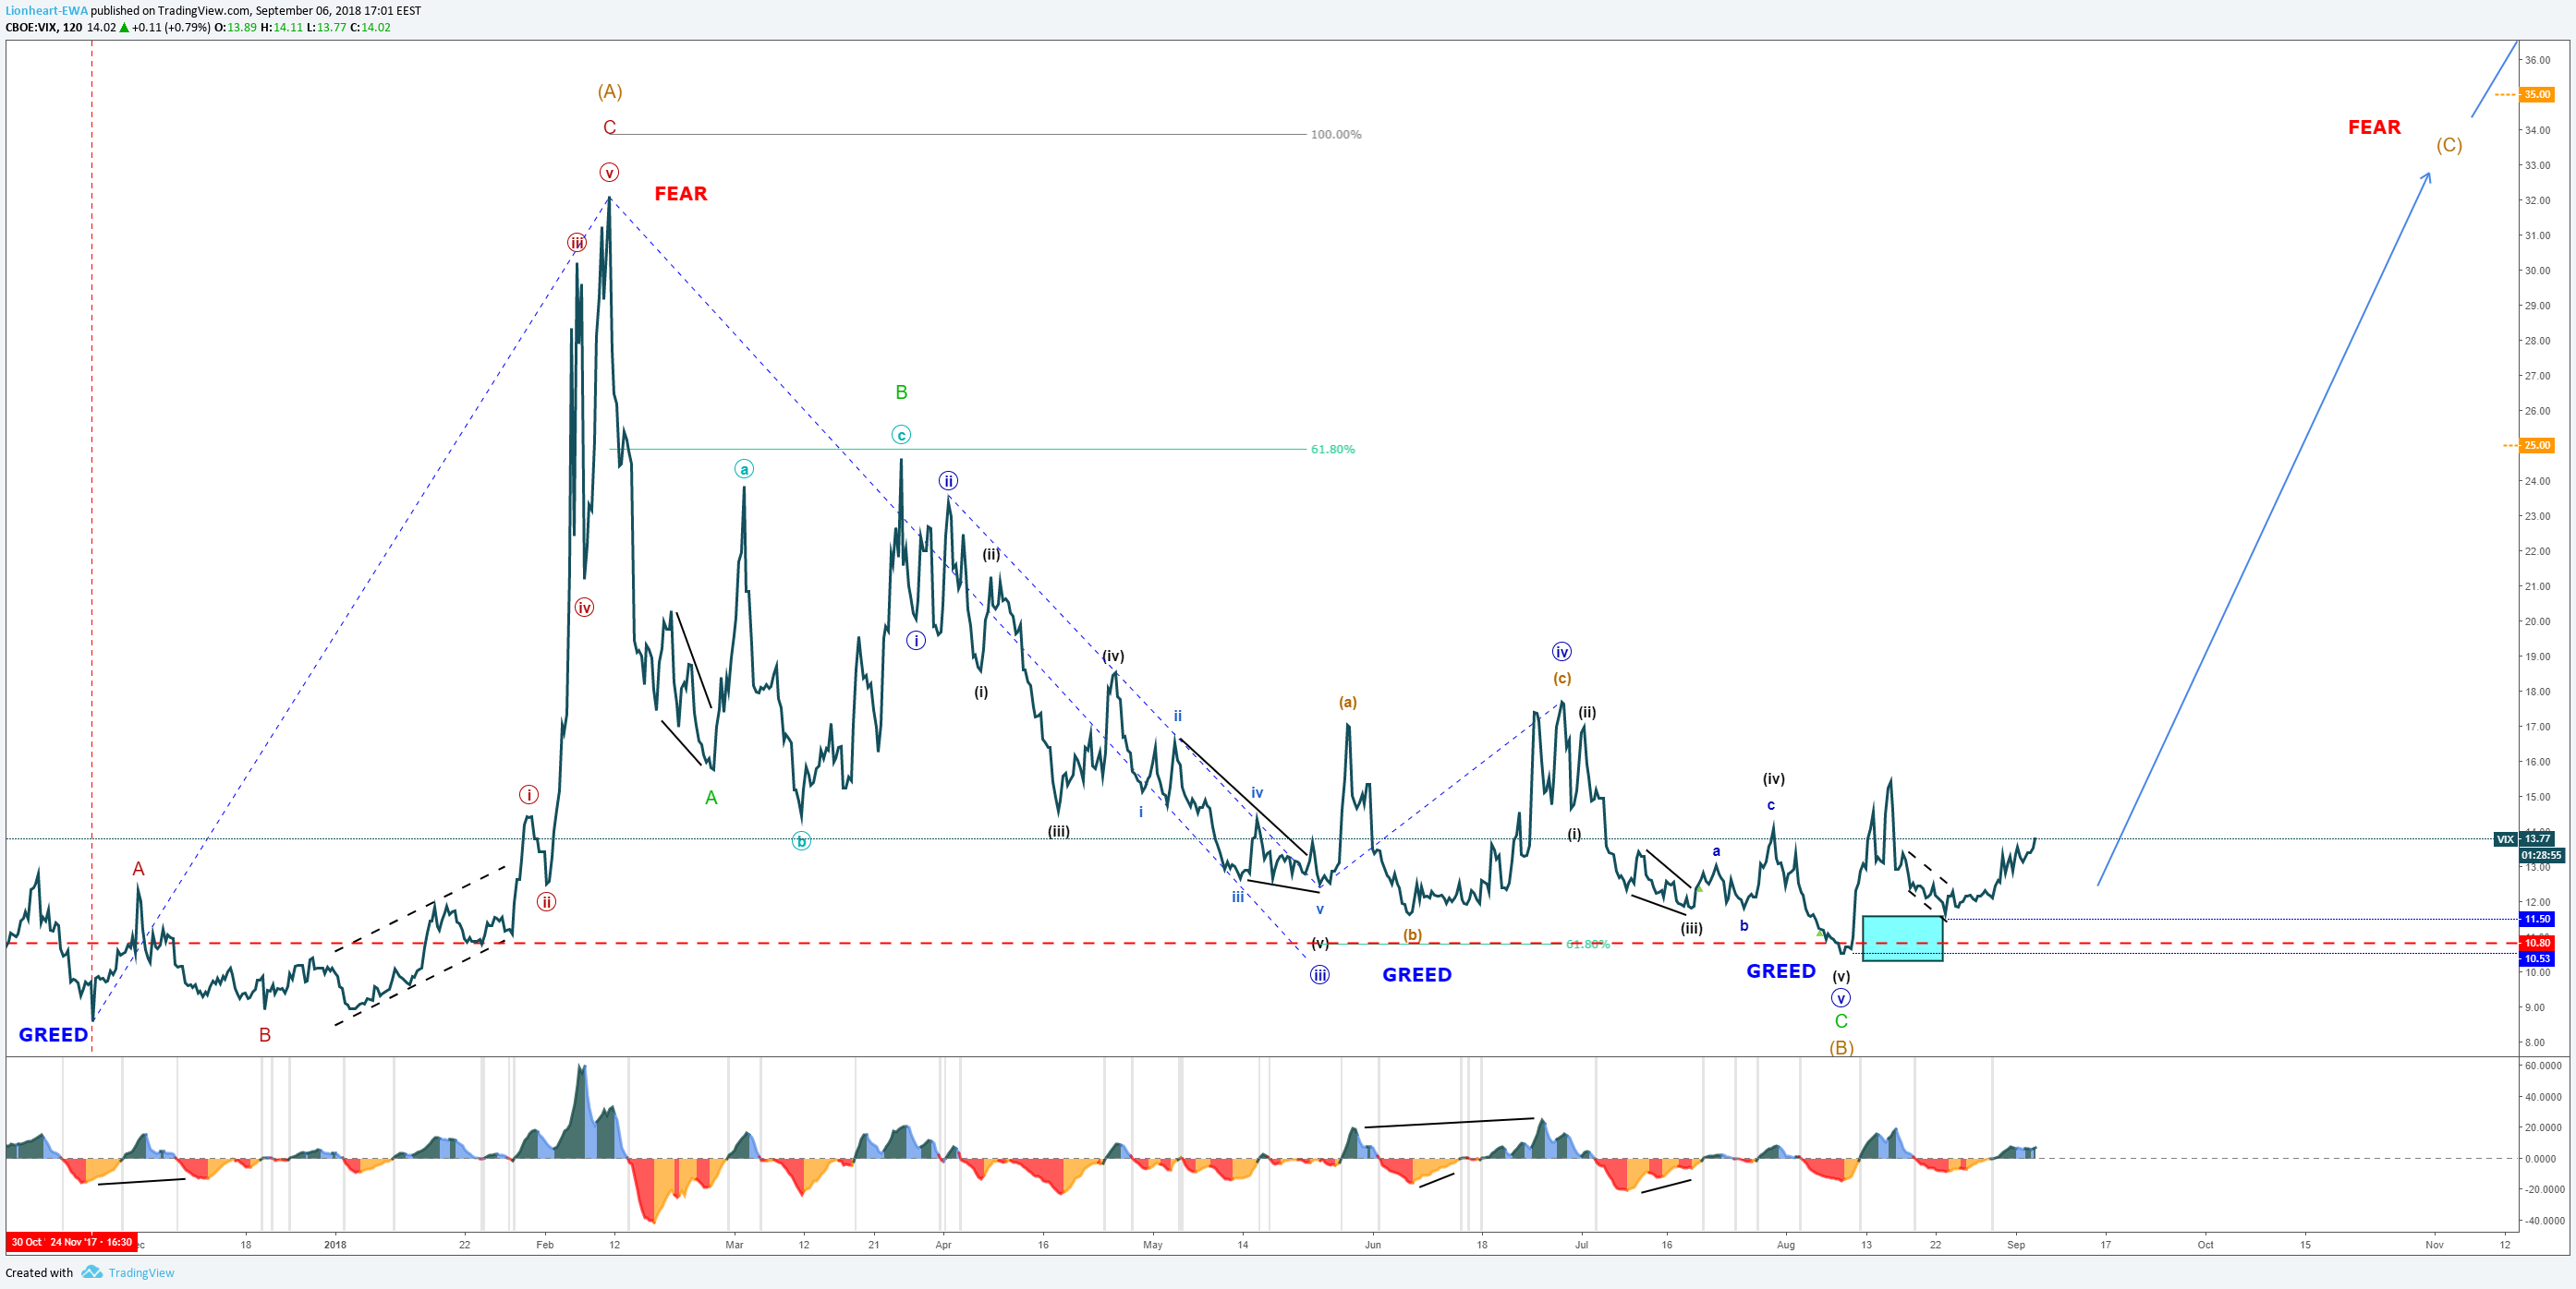Image resolution: width=2576 pixels, height=1289 pixels.
Task: Click the TradingView cloud logo icon
Action: click(x=92, y=1272)
